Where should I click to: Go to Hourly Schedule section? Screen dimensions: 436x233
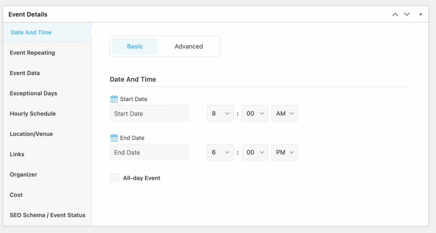[33, 114]
